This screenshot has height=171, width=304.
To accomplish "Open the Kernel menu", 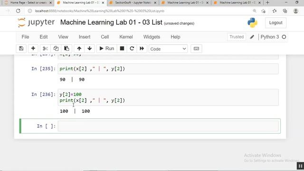I will point(126,37).
